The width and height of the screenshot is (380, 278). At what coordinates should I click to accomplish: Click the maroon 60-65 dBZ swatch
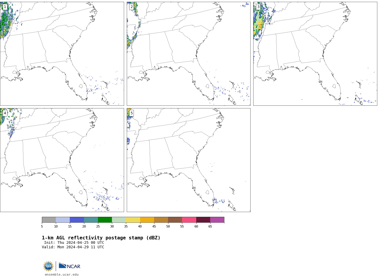point(203,220)
